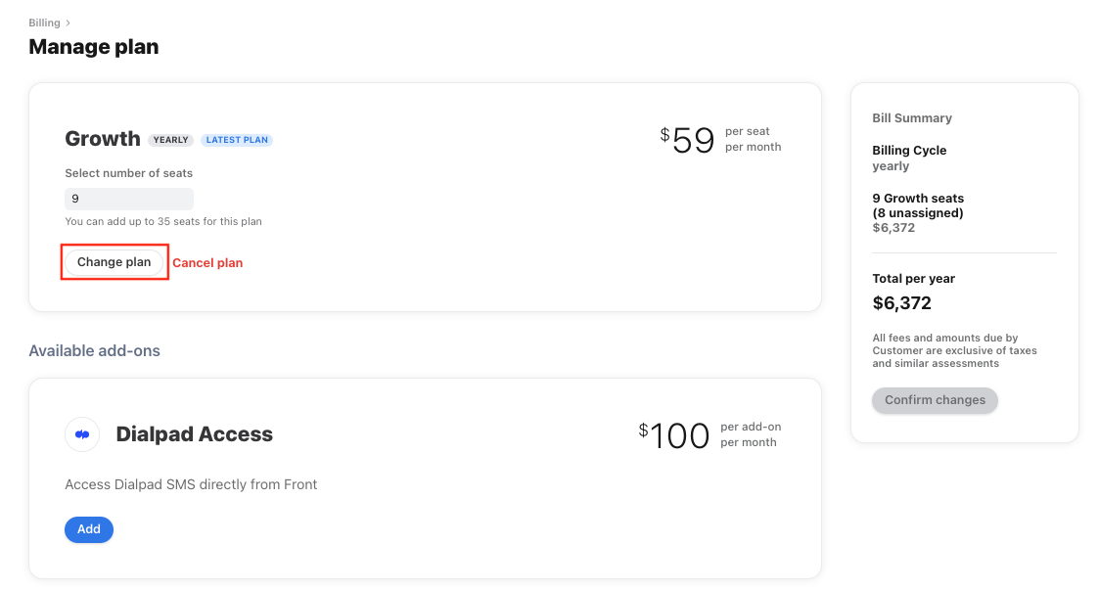This screenshot has width=1098, height=590.
Task: Click the Growth plan title
Action: coord(102,139)
